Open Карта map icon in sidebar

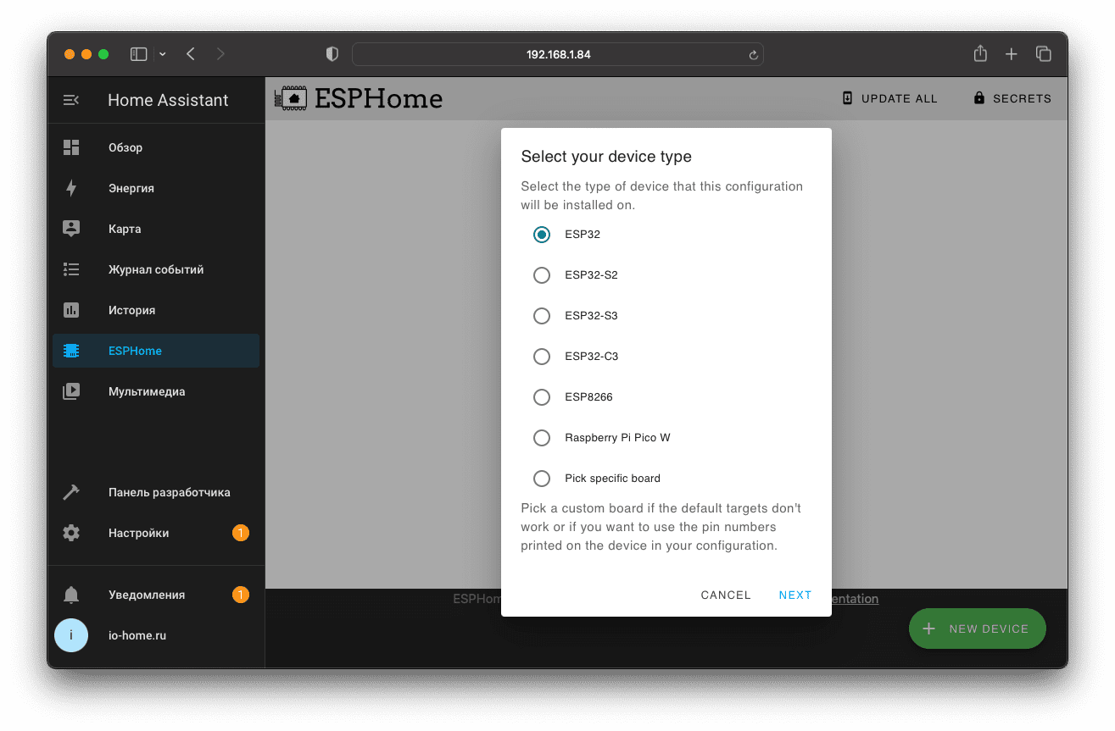71,229
